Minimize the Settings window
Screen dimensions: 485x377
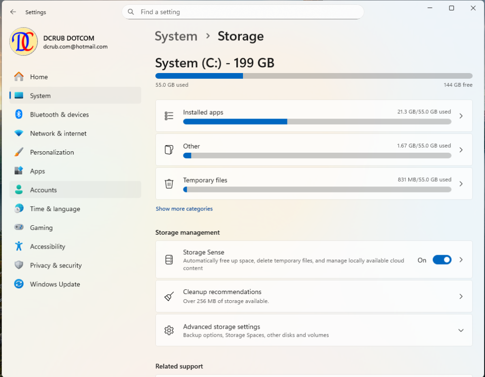(430, 8)
